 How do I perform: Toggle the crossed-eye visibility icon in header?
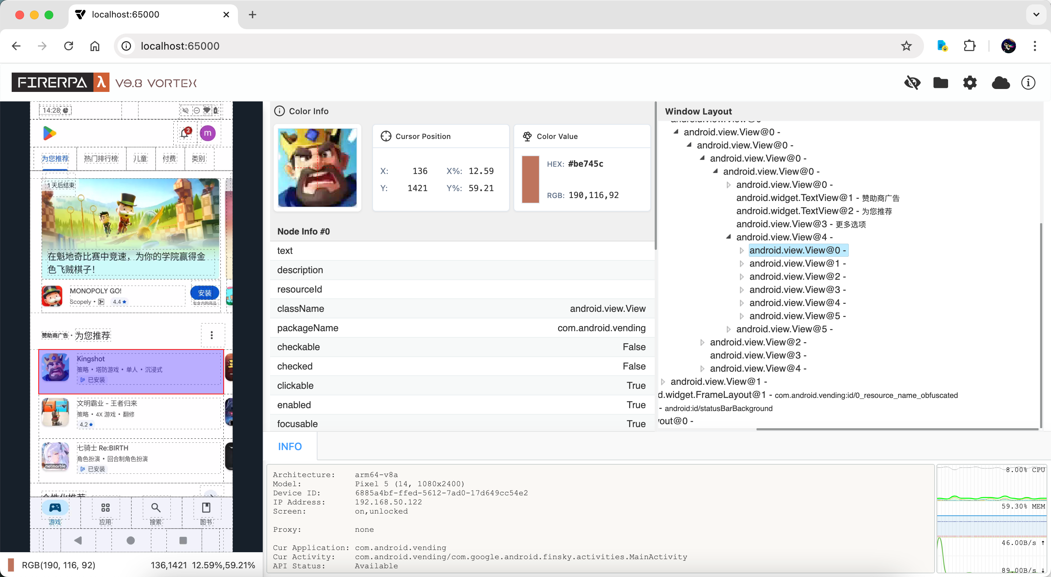(x=912, y=83)
